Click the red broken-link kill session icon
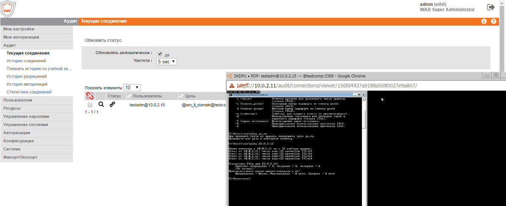This screenshot has width=506, height=206. [x=90, y=96]
